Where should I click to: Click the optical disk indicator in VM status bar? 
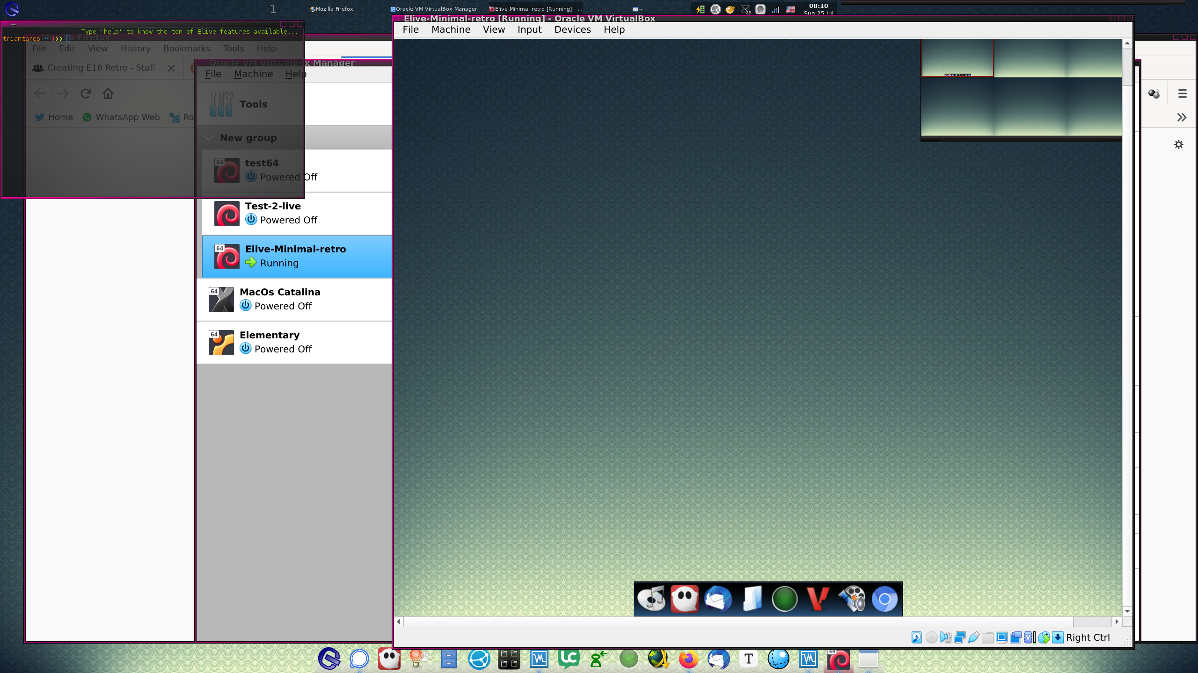coord(931,637)
